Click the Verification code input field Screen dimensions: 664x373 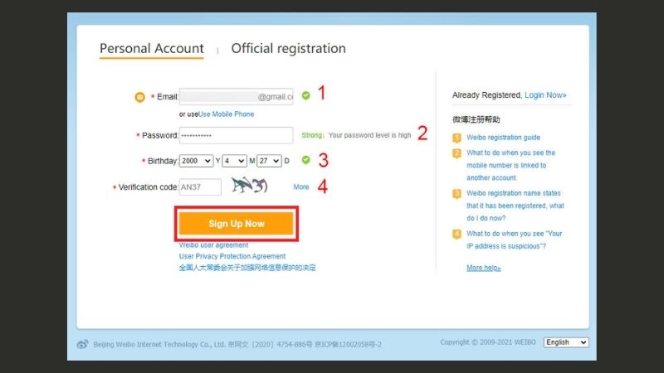click(x=200, y=187)
